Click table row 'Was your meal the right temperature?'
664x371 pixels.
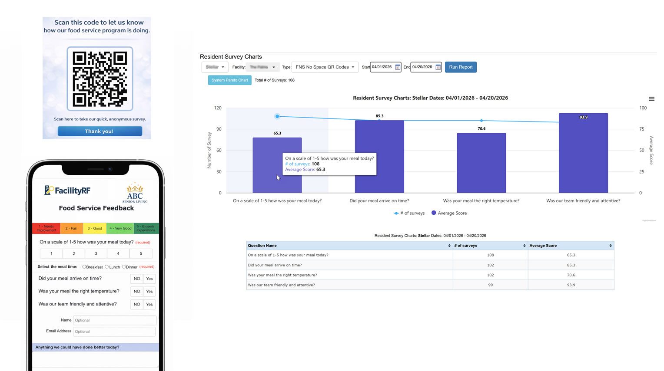point(430,275)
